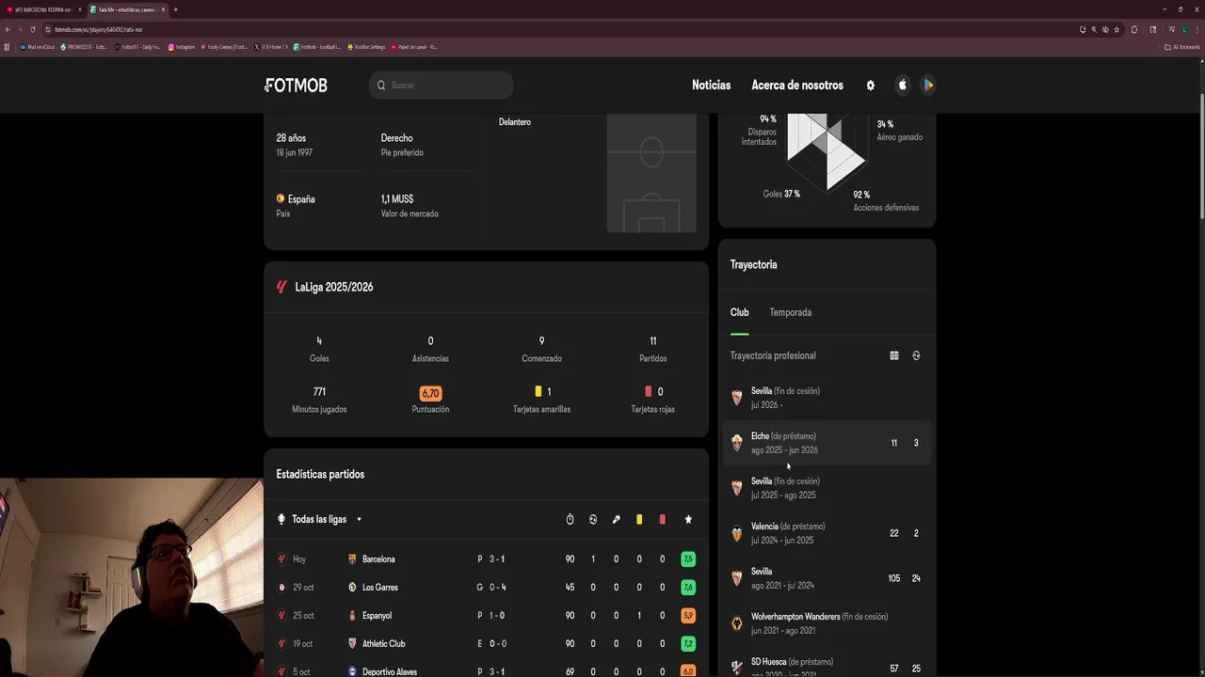Click the FotMob logo
The image size is (1205, 677).
(x=296, y=85)
